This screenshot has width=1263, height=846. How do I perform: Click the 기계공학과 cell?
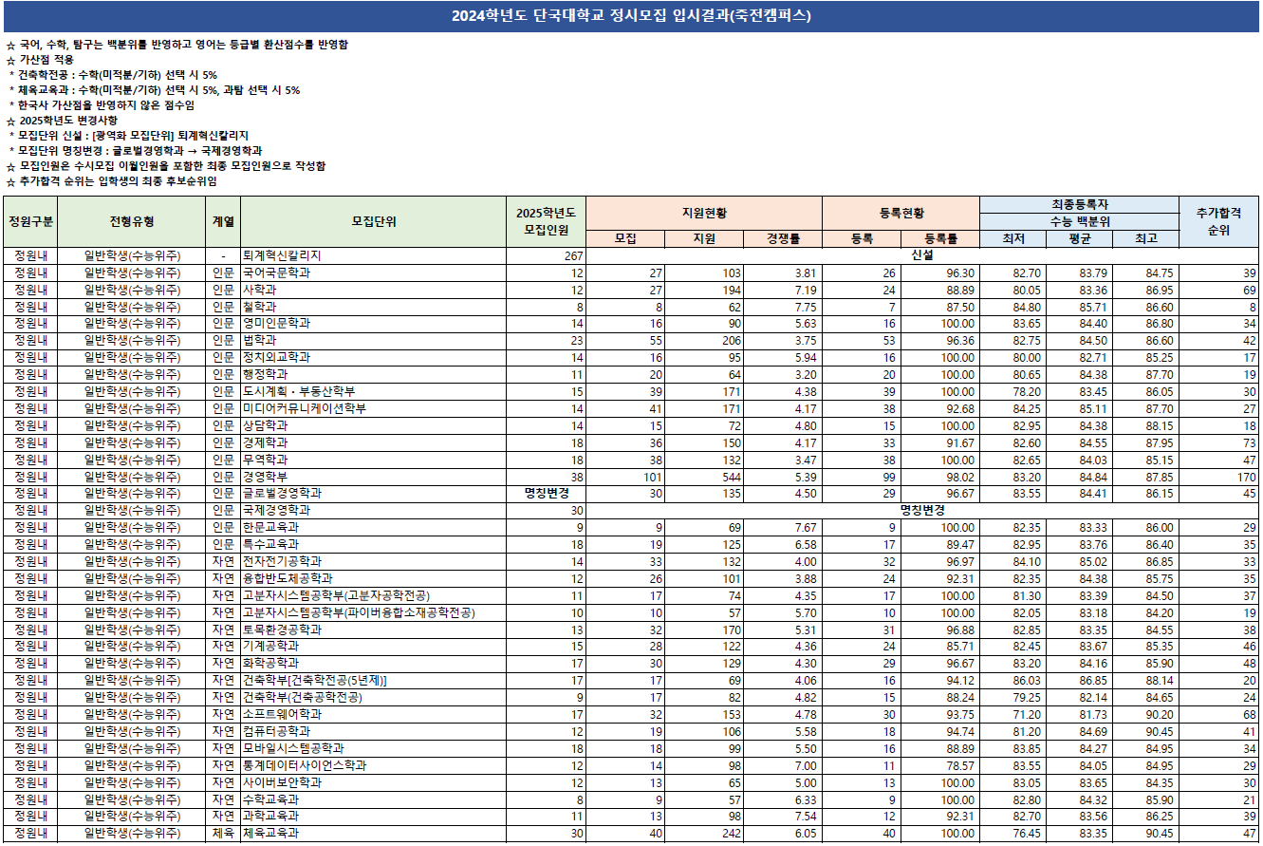[374, 647]
